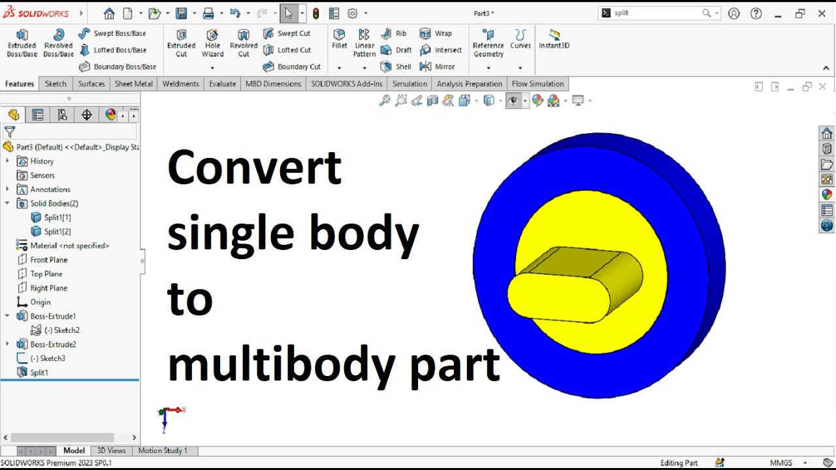Screen dimensions: 836x470
Task: Choose Swept Cut
Action: point(287,33)
